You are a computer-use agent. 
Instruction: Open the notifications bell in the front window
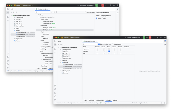pyautogui.click(x=165, y=41)
